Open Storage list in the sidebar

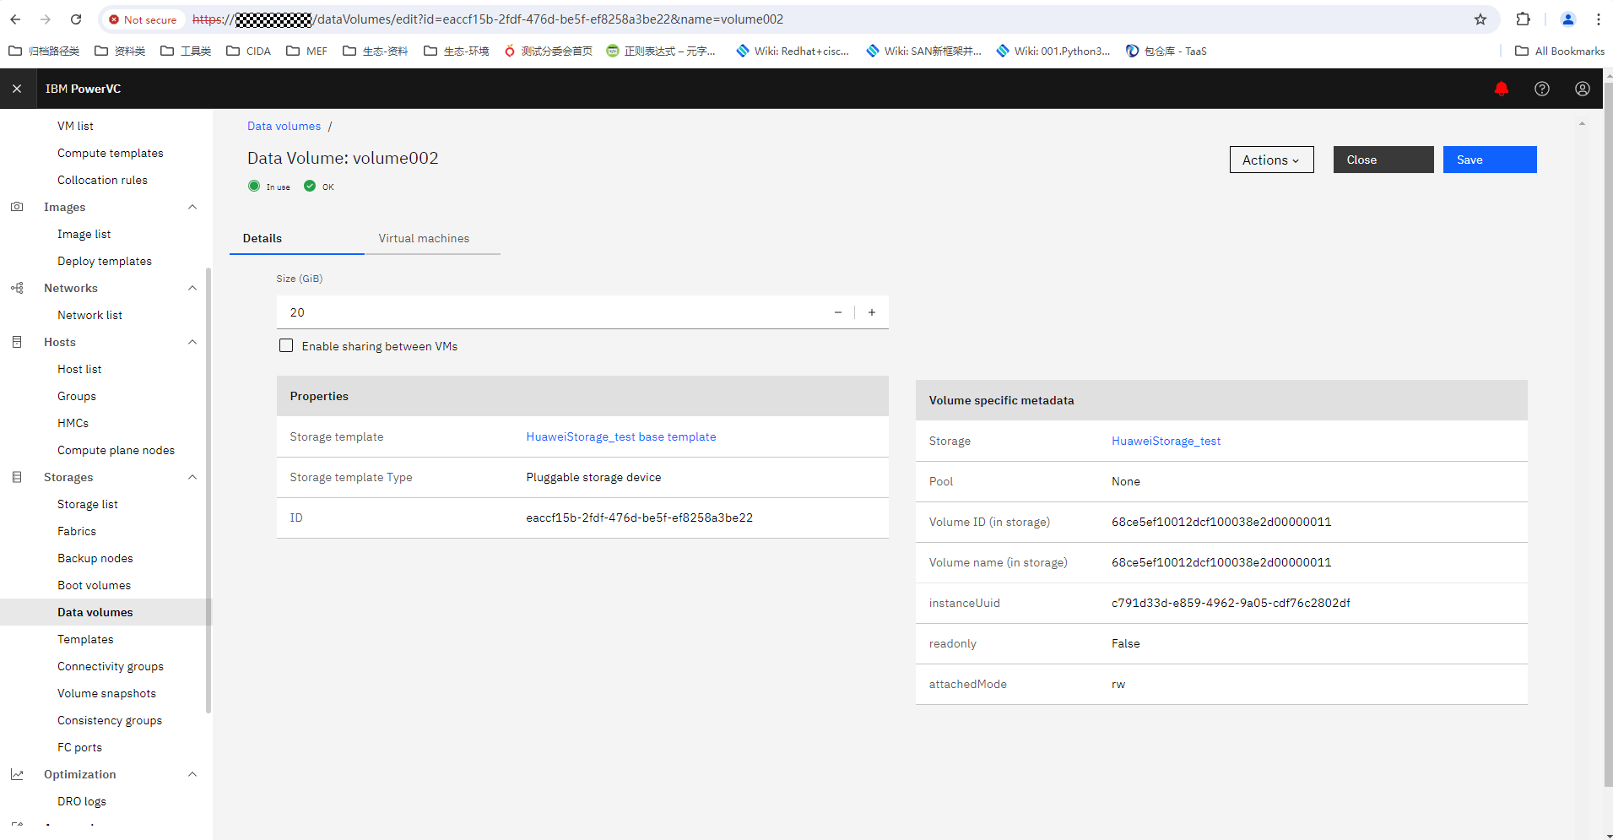[88, 504]
